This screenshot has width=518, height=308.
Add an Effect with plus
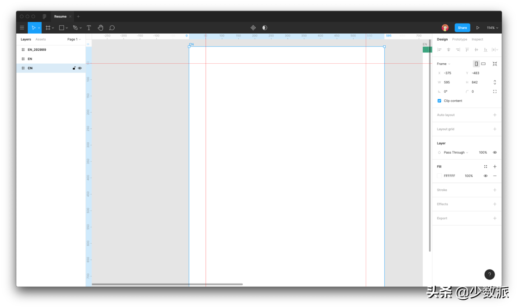coord(495,204)
